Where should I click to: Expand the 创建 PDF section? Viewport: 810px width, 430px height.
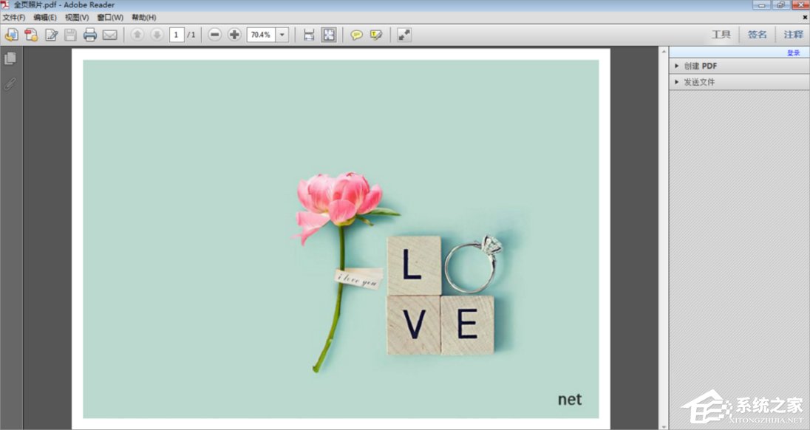700,66
